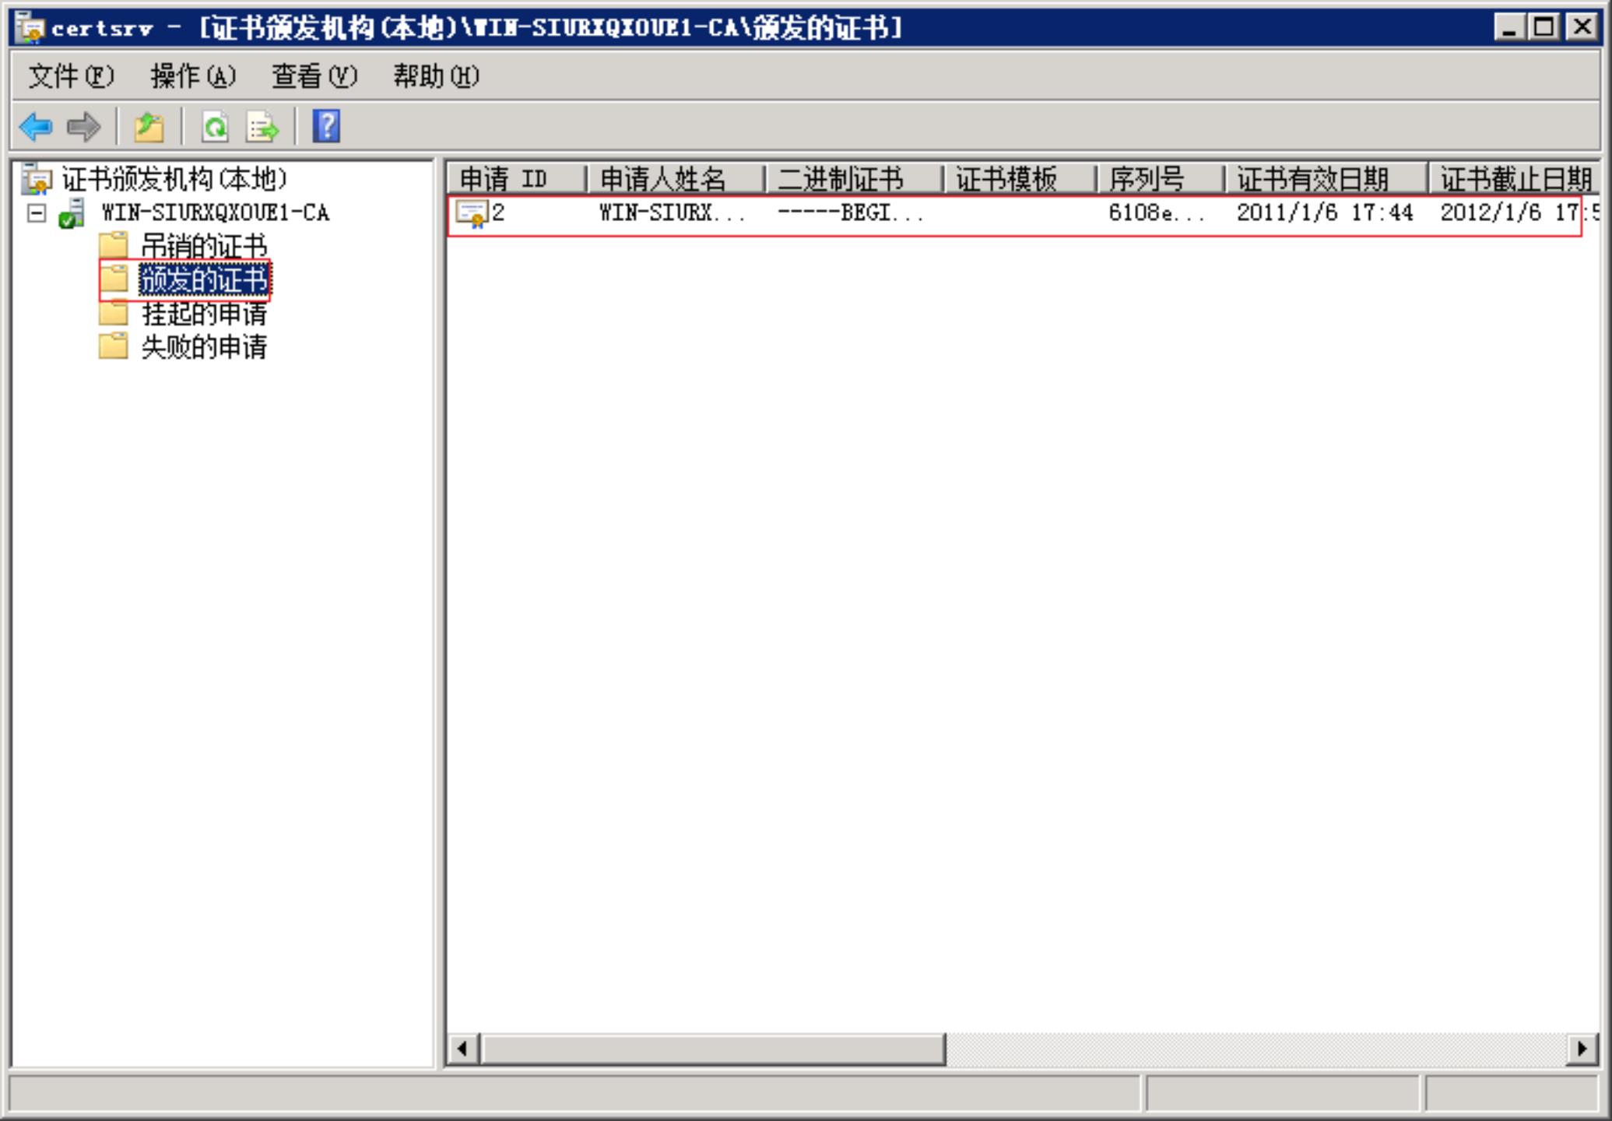Image resolution: width=1612 pixels, height=1121 pixels.
Task: Select the 挂起的申请 tree item
Action: click(x=204, y=314)
